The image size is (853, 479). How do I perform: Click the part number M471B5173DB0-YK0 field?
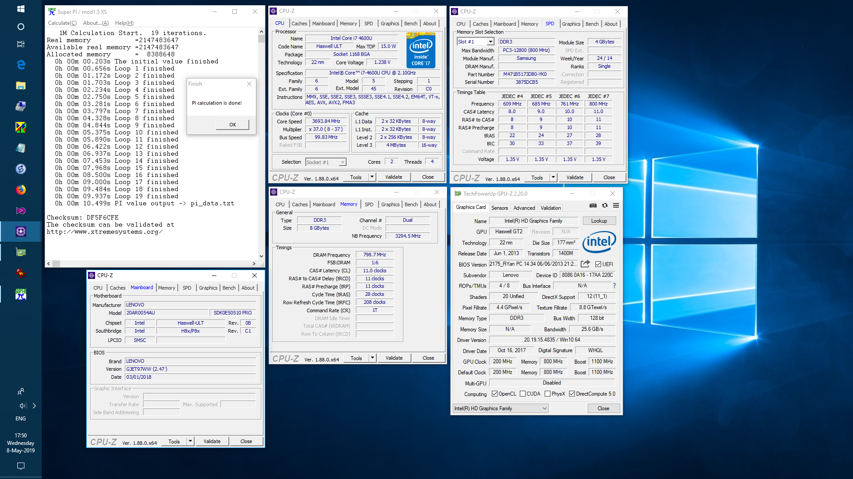[526, 75]
